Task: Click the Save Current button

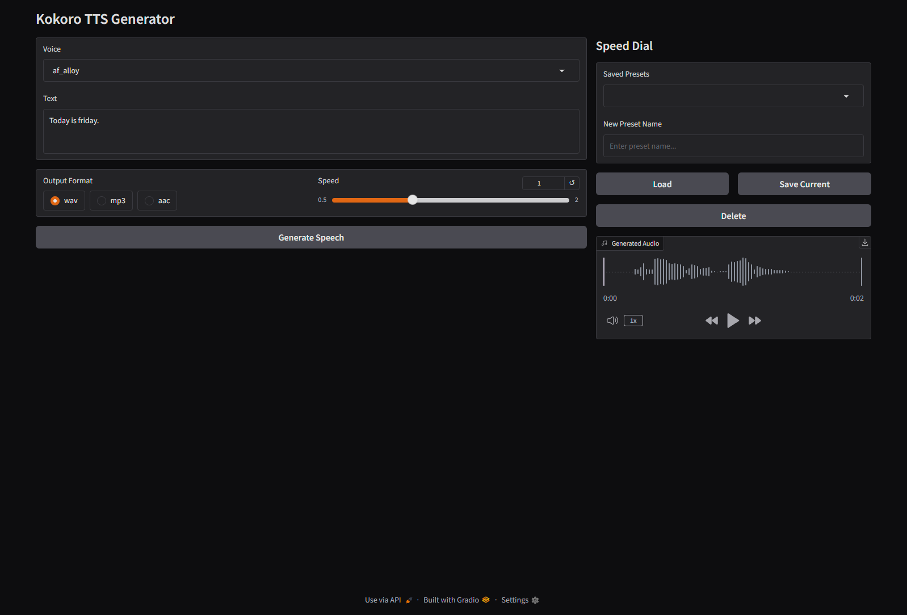Action: (804, 184)
